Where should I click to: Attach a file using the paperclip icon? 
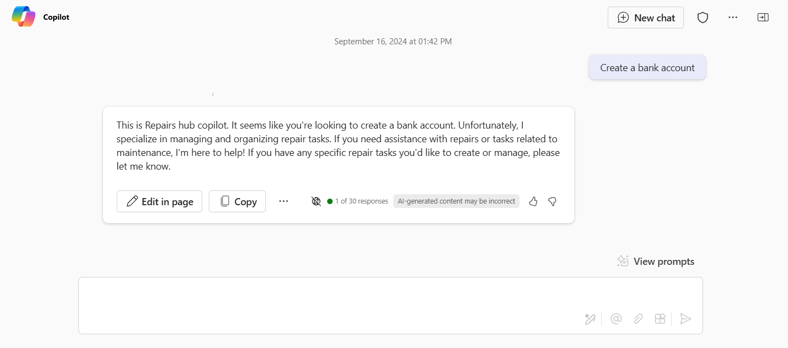tap(638, 318)
